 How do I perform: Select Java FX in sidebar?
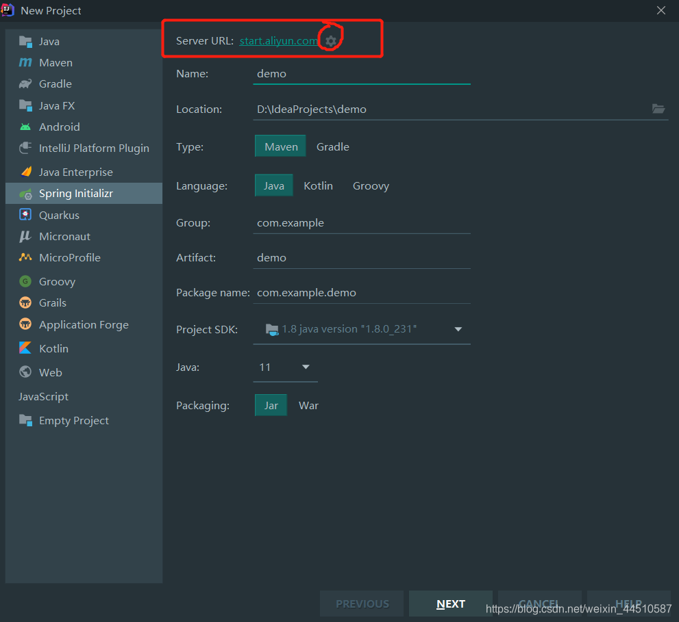click(84, 105)
